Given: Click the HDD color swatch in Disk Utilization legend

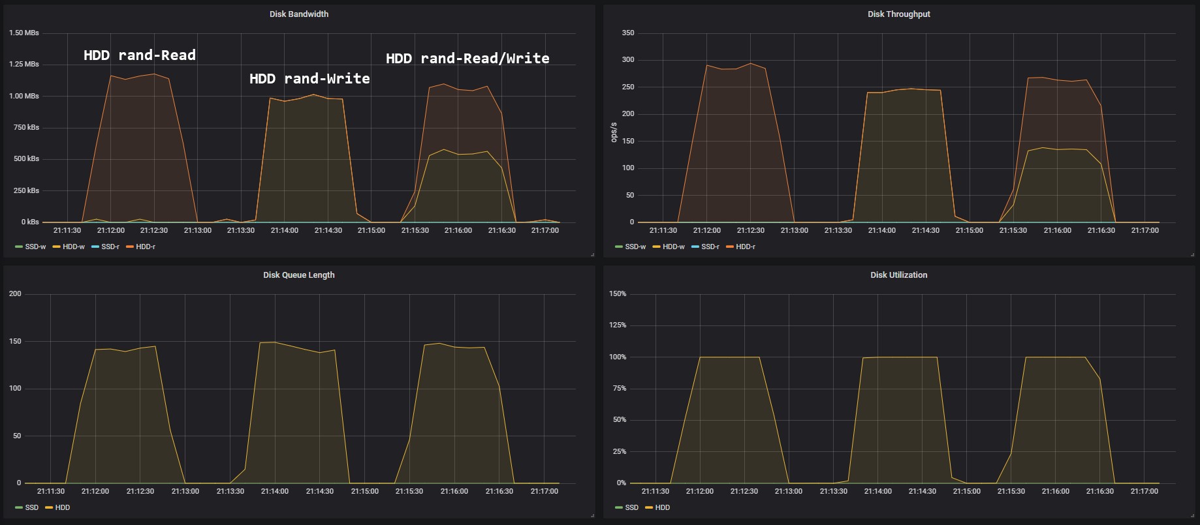Looking at the screenshot, I should coord(648,507).
